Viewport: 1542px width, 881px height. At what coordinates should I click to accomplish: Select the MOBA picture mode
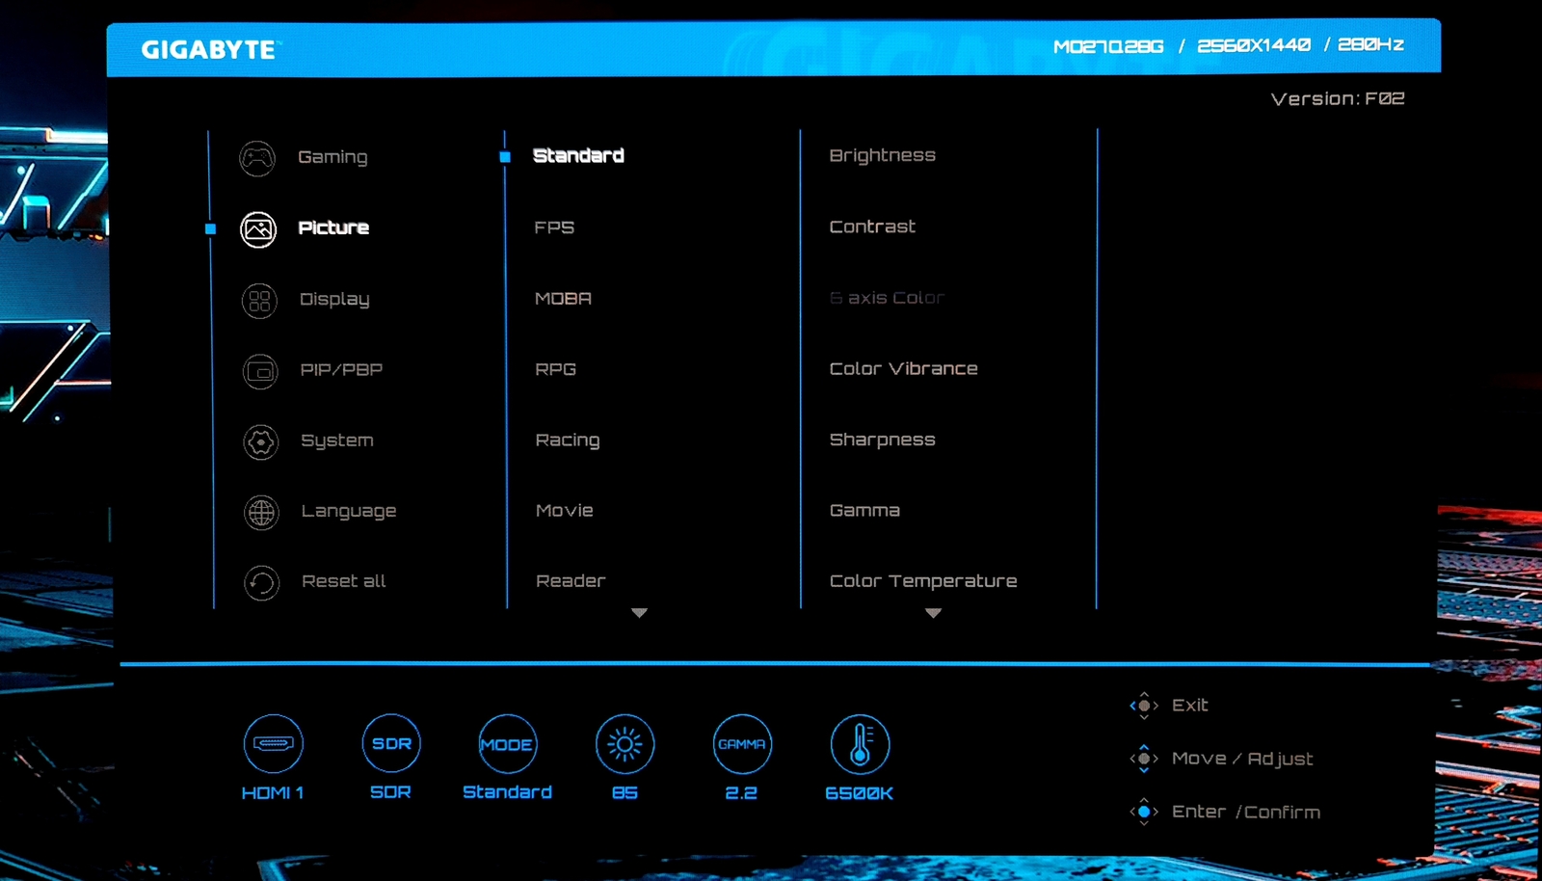(x=563, y=299)
